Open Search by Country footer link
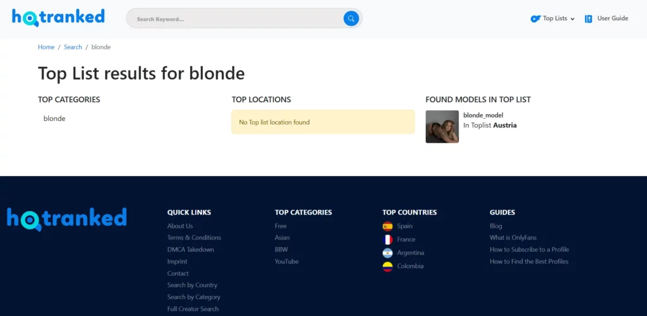 [x=192, y=285]
